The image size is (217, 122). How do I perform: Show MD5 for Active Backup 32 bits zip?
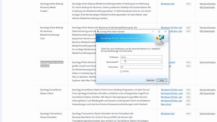[189, 28]
